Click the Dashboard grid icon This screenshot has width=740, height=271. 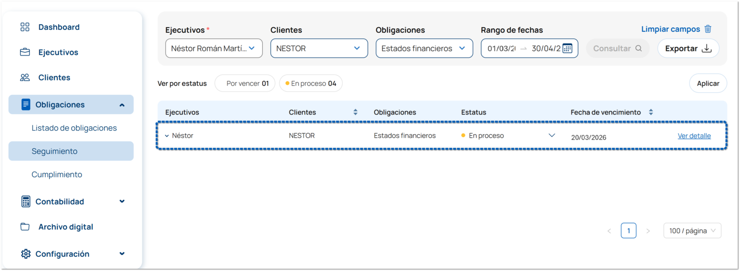25,27
